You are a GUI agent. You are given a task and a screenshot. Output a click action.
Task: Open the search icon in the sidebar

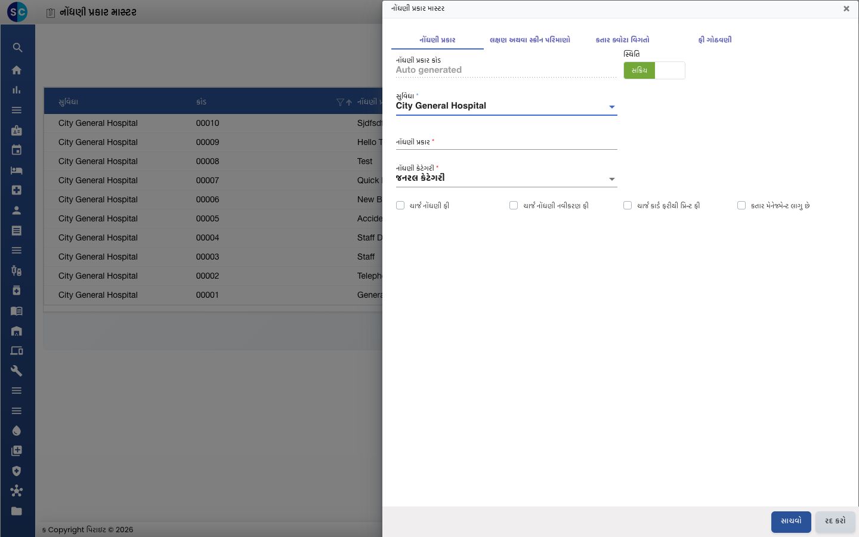point(17,48)
